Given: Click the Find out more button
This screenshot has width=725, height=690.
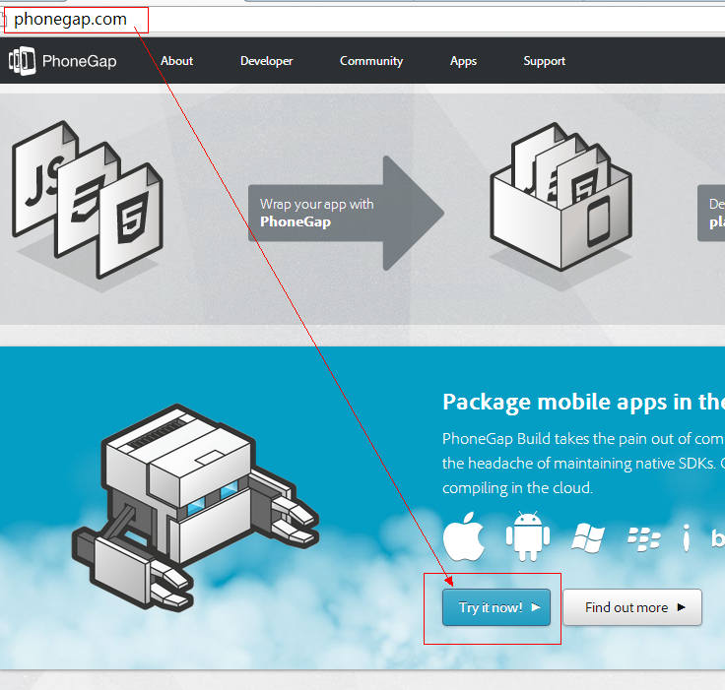Looking at the screenshot, I should 632,607.
